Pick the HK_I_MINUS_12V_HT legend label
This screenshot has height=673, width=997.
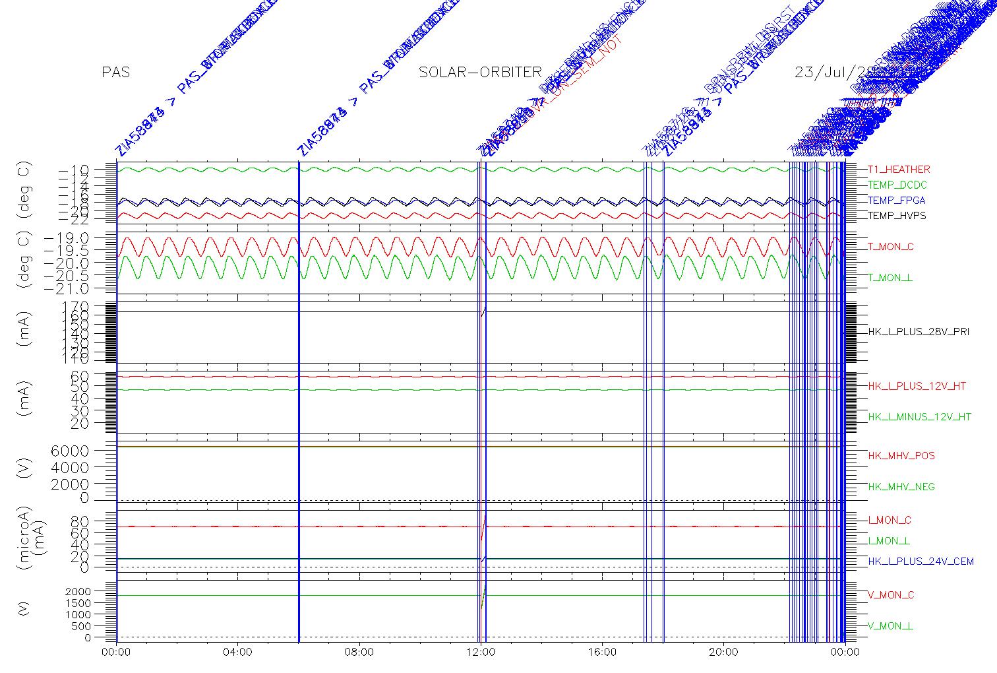[x=920, y=417]
